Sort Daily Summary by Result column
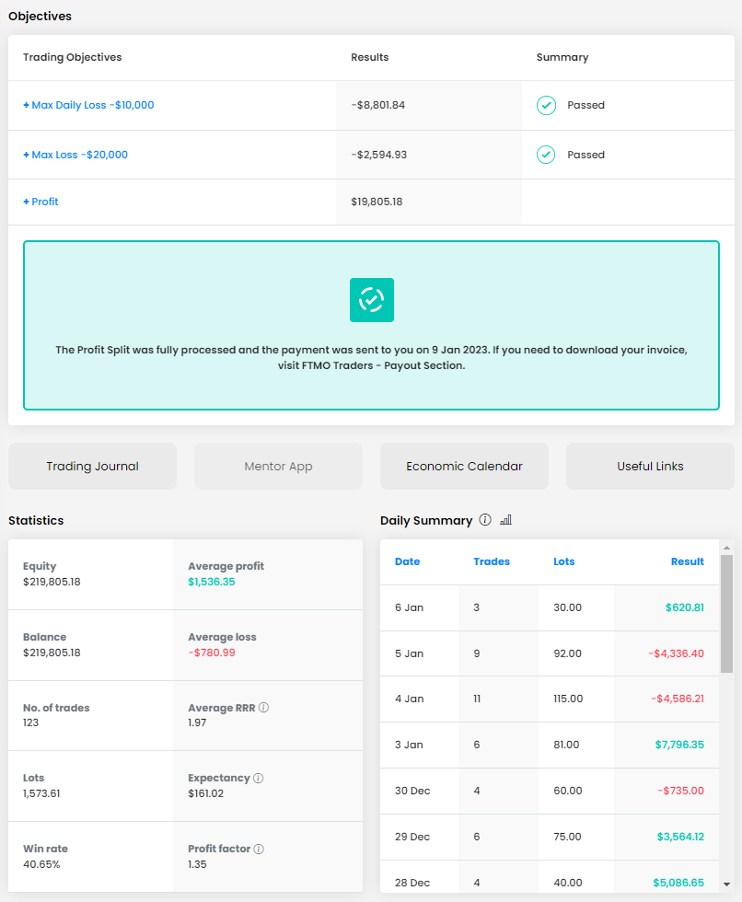The height and width of the screenshot is (902, 742). click(688, 561)
